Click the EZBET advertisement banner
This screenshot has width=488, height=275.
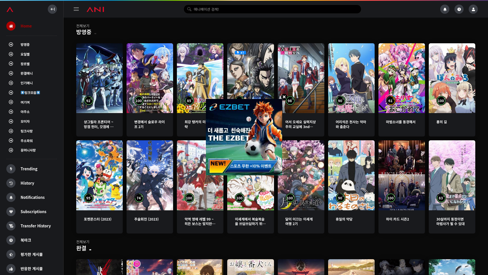click(x=244, y=137)
